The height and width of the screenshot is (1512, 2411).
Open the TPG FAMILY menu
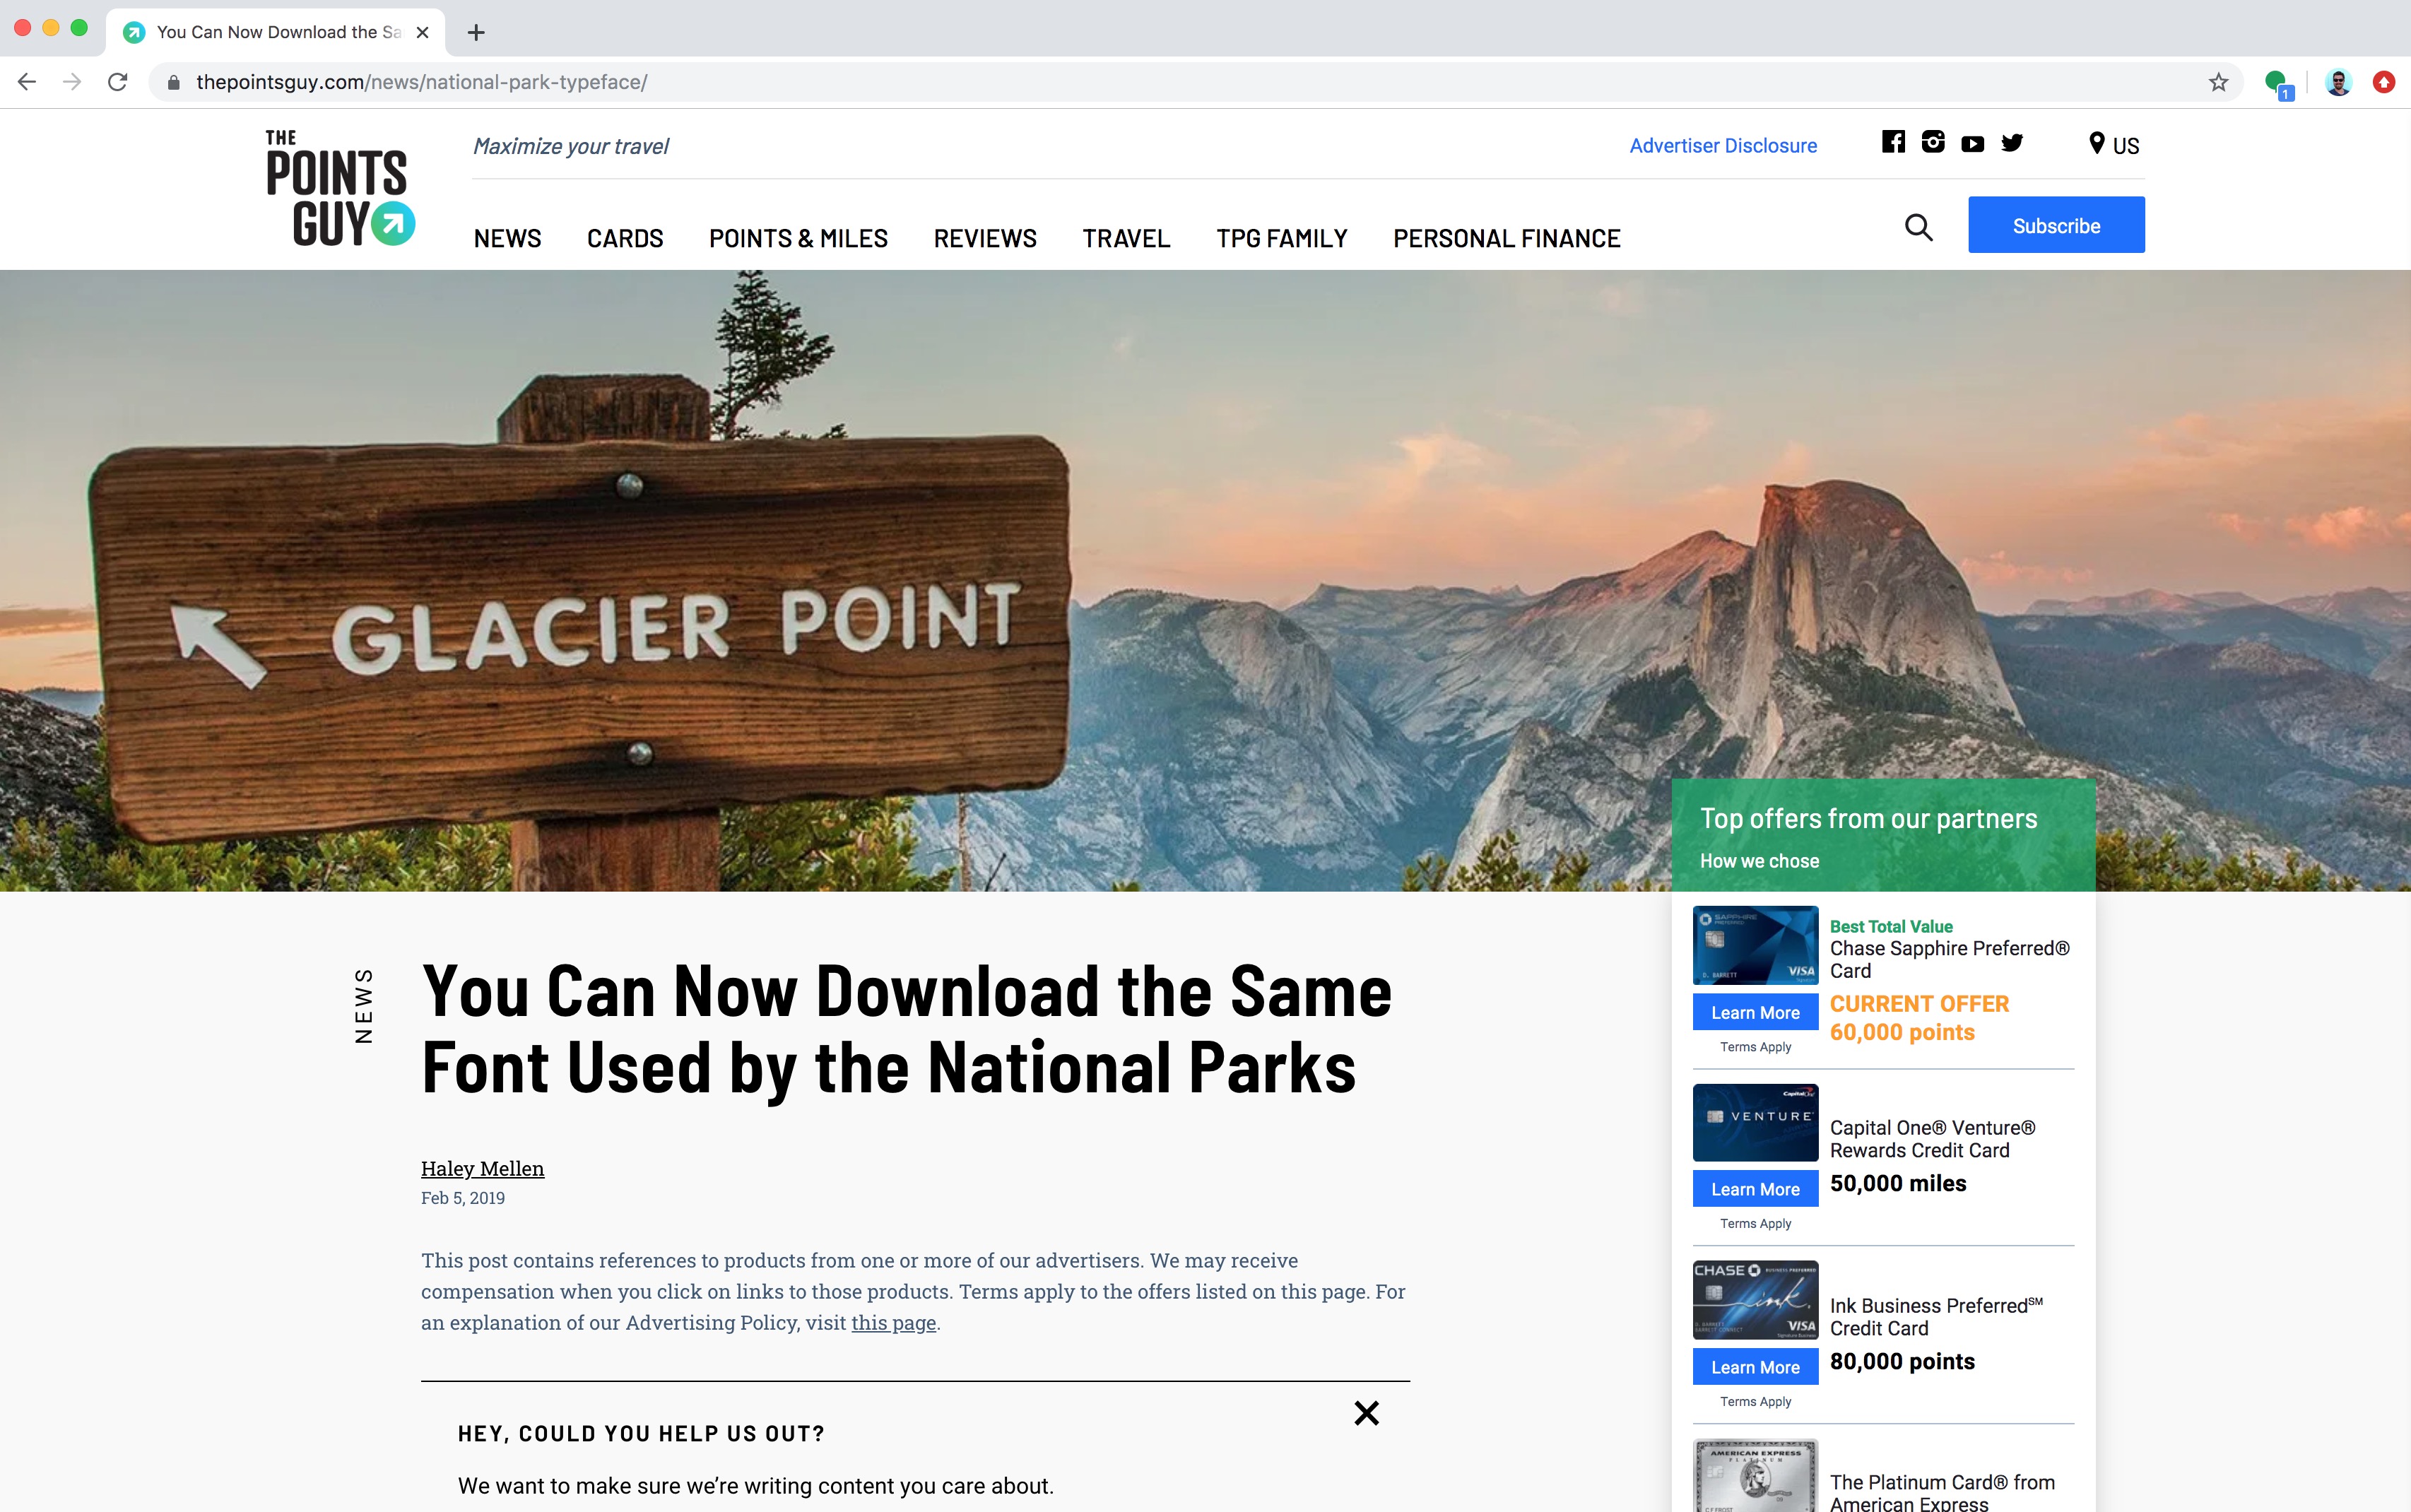click(x=1282, y=238)
